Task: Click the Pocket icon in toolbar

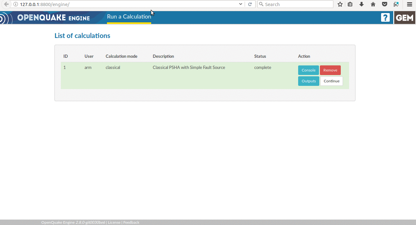Action: (x=385, y=4)
